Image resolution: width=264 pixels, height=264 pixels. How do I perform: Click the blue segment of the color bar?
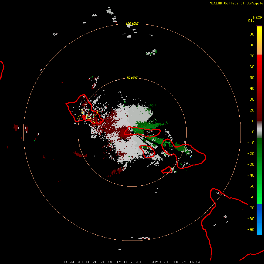[x=259, y=219]
